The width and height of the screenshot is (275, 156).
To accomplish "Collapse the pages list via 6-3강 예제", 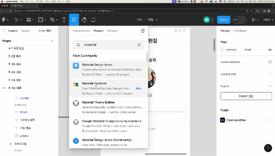I will 46,31.
